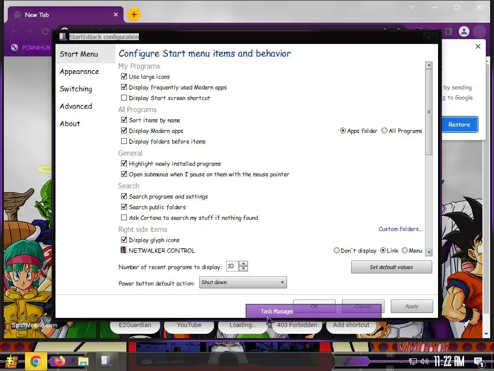Open the 403 Forbidden shortcut tile
Screen dimensions: 494x371
[297, 325]
